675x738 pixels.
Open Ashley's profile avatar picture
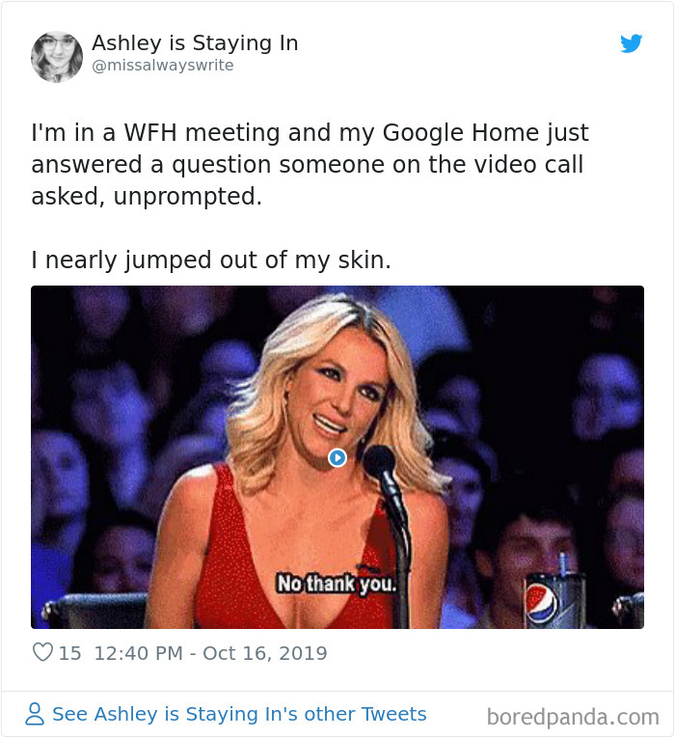coord(57,57)
